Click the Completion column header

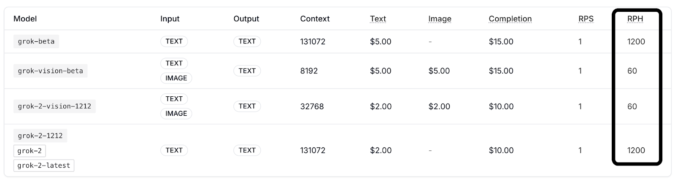[x=510, y=19]
